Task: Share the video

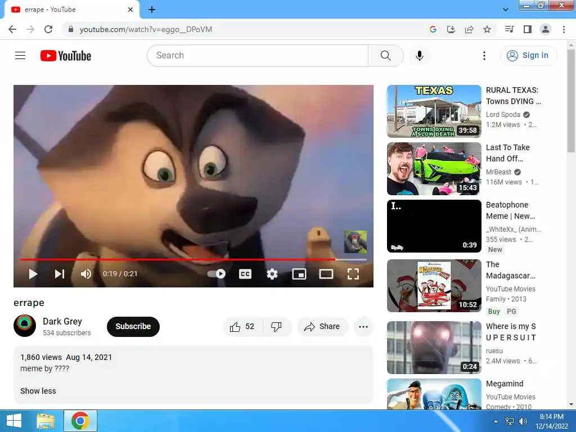Action: pos(322,327)
